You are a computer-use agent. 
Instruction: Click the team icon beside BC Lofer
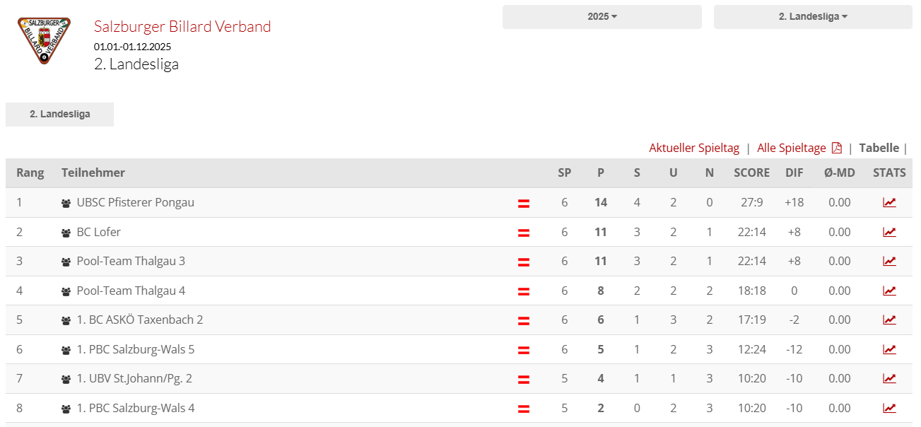click(x=66, y=233)
